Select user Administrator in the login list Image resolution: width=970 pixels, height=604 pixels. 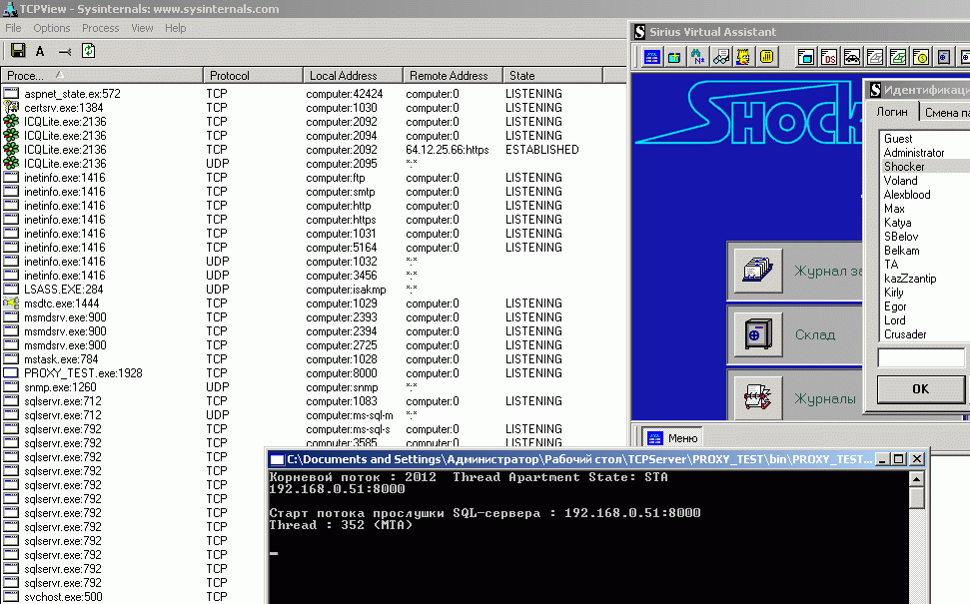coord(914,153)
